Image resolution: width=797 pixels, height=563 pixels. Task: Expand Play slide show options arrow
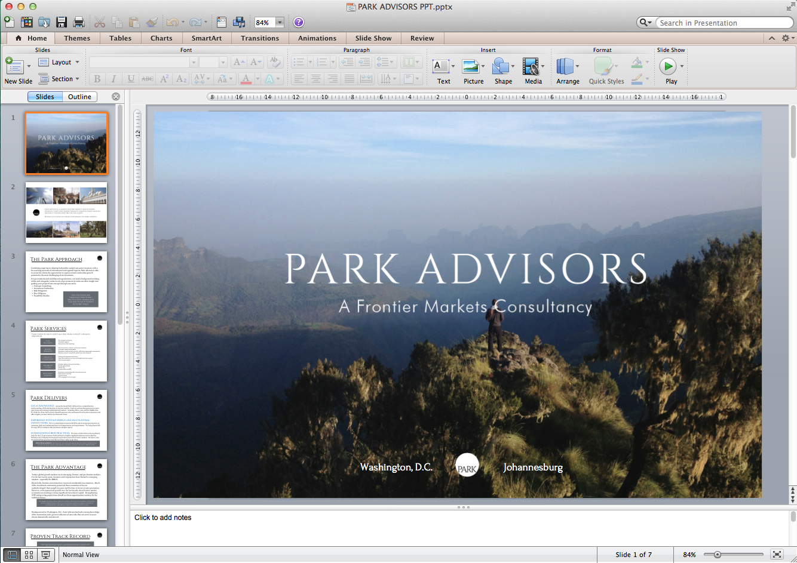[682, 66]
